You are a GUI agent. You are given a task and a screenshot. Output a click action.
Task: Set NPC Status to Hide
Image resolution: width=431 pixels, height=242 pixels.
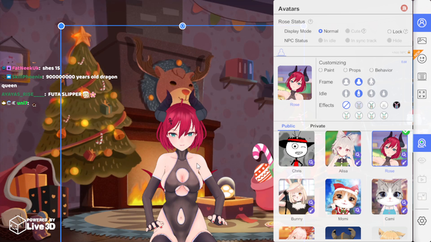[389, 40]
